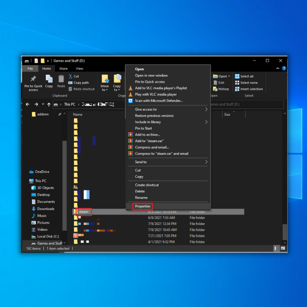Screen dimensions: 307x307
Task: Select OneDrive in navigation pane
Action: click(39, 172)
